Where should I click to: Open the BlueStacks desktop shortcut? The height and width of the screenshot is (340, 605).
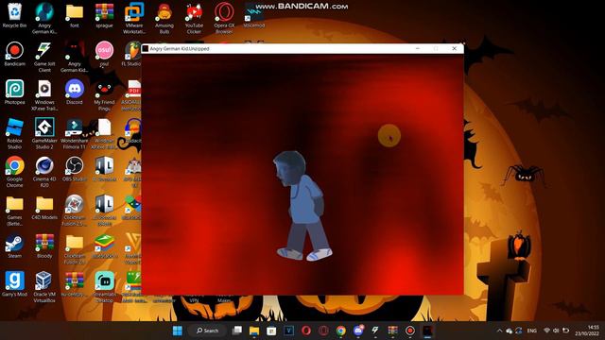(104, 246)
